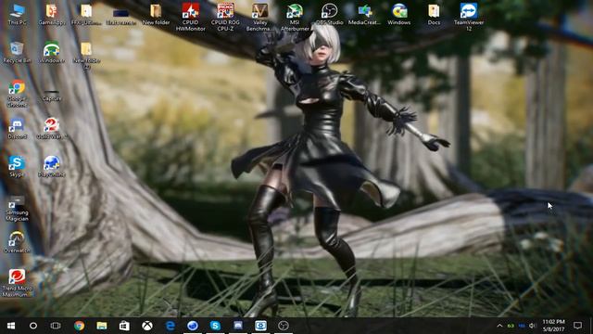This screenshot has width=593, height=334.
Task: Launch CPUID ROG CPU-Z shortcut
Action: 225,17
